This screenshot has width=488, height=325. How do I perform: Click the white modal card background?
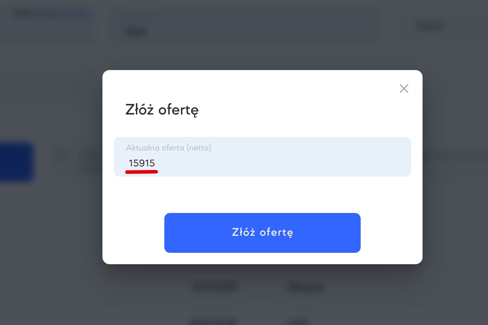click(262, 196)
